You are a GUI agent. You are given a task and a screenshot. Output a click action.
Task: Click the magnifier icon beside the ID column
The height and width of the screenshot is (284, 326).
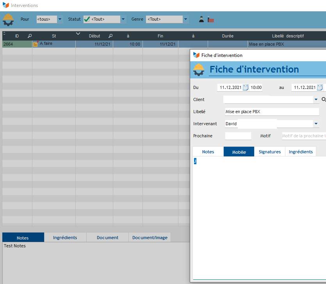click(x=30, y=36)
